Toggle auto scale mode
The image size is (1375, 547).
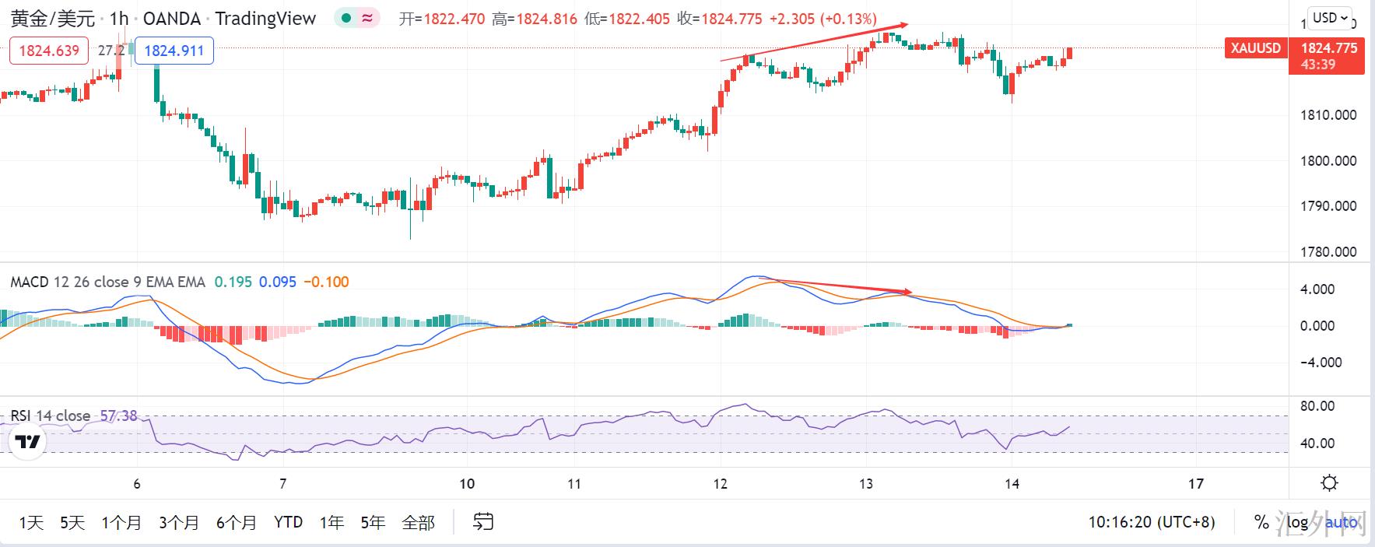1341,522
